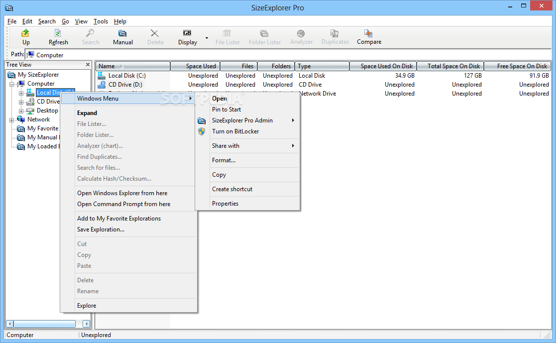The height and width of the screenshot is (343, 556).
Task: Open the Go menu
Action: [x=65, y=21]
